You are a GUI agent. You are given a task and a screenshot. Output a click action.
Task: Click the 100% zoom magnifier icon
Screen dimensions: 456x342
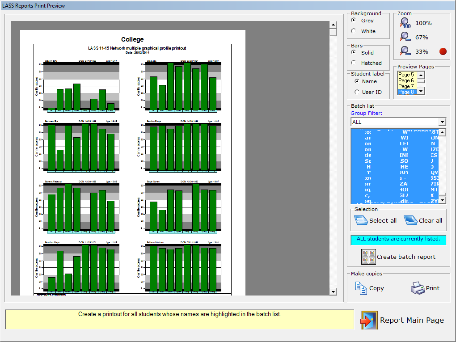(405, 23)
